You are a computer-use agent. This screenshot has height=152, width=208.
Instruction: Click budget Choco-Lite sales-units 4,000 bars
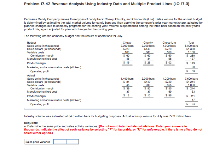click(x=169, y=46)
